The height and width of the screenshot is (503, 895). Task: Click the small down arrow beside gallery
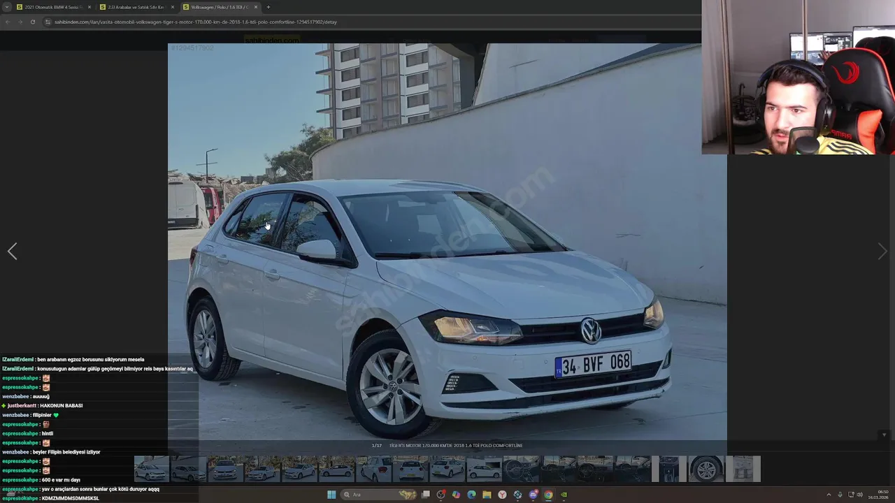pyautogui.click(x=884, y=435)
